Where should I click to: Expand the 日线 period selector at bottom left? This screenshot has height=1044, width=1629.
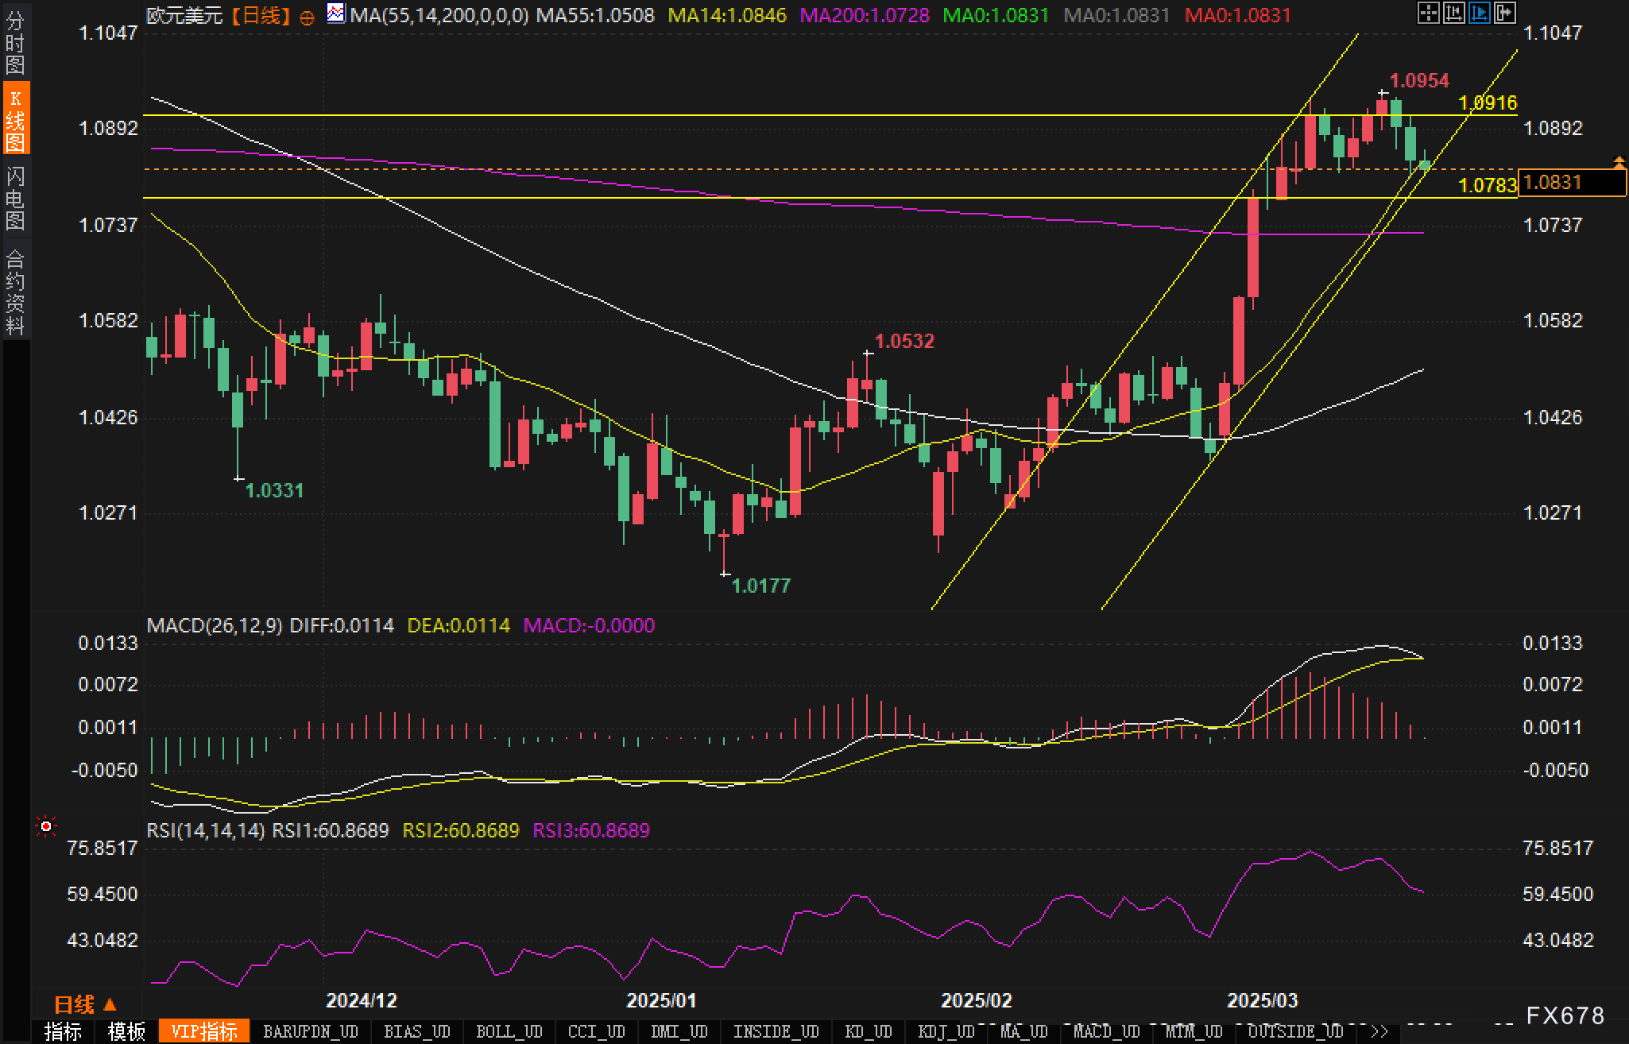pos(85,1004)
